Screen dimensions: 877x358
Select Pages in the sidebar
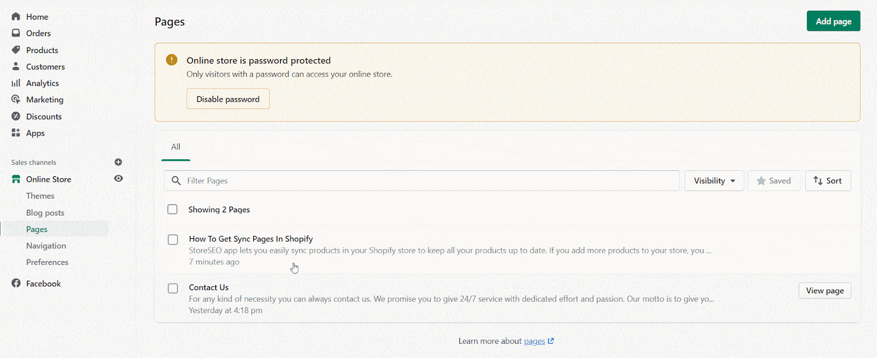[x=37, y=229]
